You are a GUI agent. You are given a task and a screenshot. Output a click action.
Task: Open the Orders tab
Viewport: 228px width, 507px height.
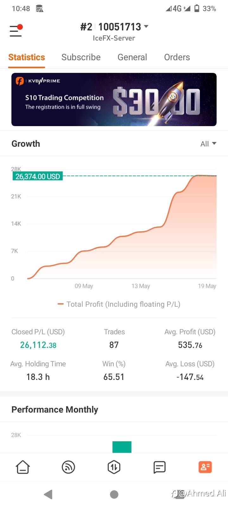(x=177, y=57)
